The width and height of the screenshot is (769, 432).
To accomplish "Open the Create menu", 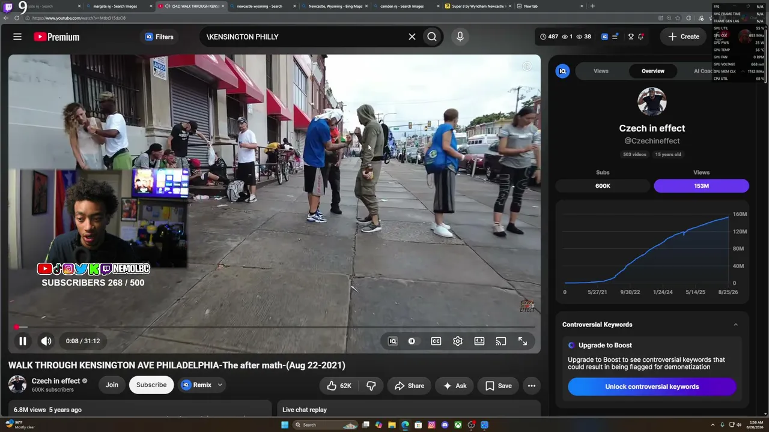I will (x=684, y=37).
